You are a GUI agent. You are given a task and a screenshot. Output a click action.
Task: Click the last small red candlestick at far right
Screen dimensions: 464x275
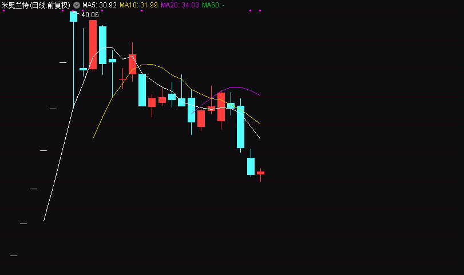click(260, 173)
